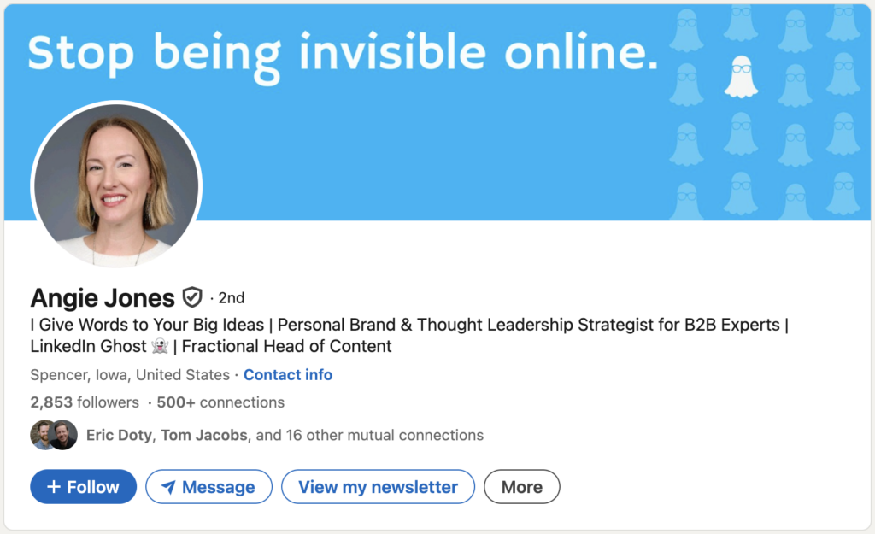Click the plus icon in the Follow button
Viewport: 875px width, 534px height.
pyautogui.click(x=54, y=487)
